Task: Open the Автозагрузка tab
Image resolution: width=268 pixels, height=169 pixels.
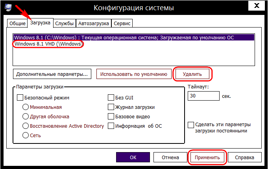Action: click(94, 23)
